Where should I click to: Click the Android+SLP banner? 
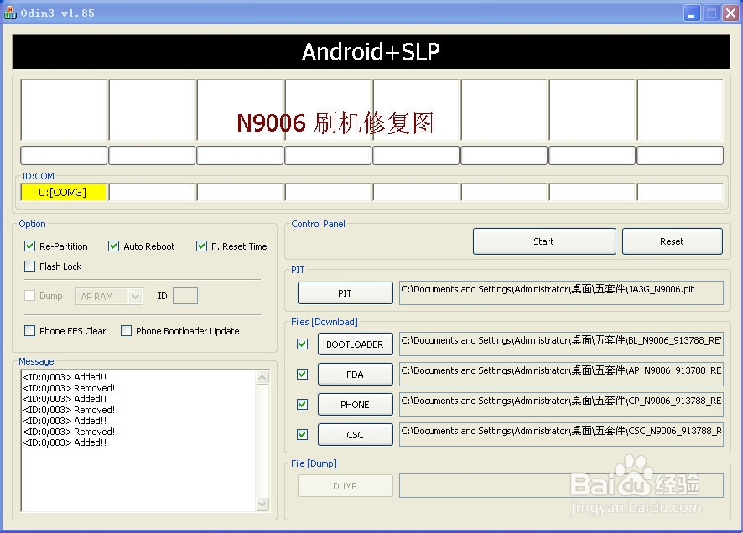371,52
